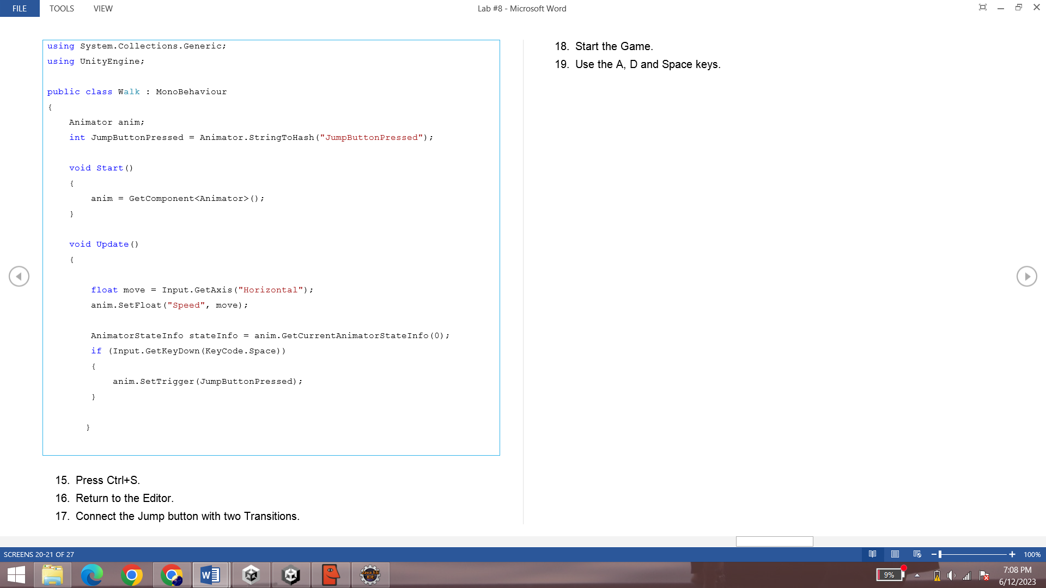Check the battery icon showing 9%

(889, 575)
